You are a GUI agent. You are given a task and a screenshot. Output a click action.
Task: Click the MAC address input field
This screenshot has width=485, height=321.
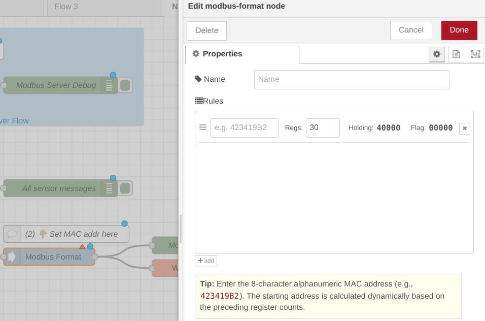tap(245, 128)
